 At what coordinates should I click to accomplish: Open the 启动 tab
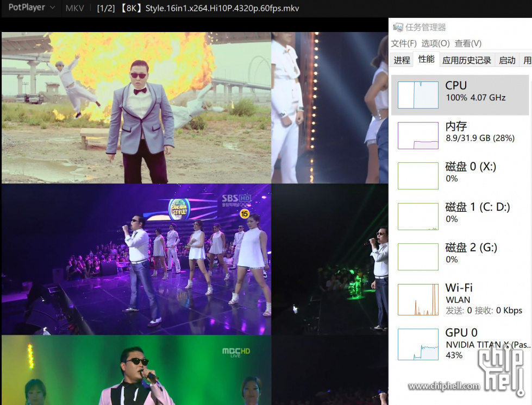[x=507, y=60]
